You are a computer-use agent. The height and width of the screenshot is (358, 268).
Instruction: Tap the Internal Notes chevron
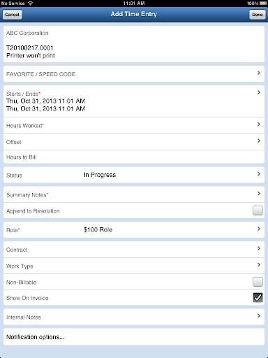pos(259,316)
